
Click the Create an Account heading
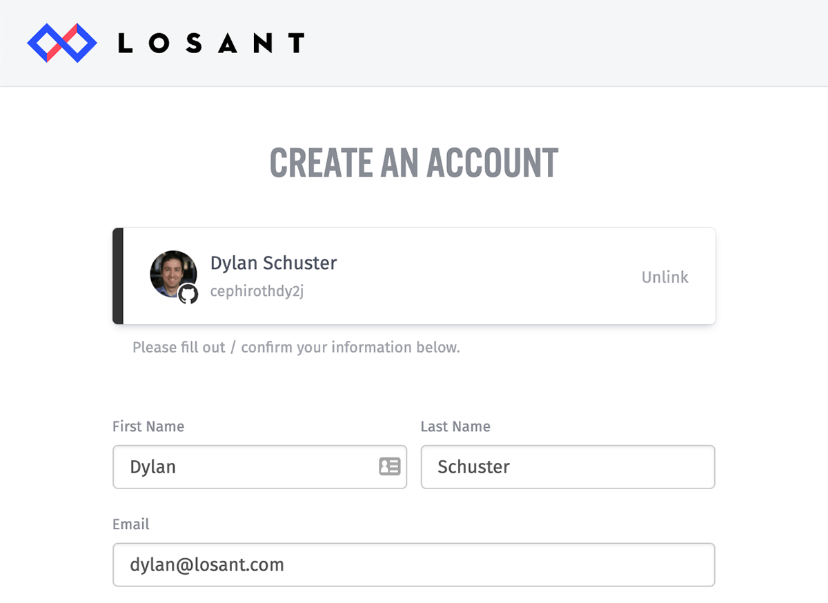(413, 163)
